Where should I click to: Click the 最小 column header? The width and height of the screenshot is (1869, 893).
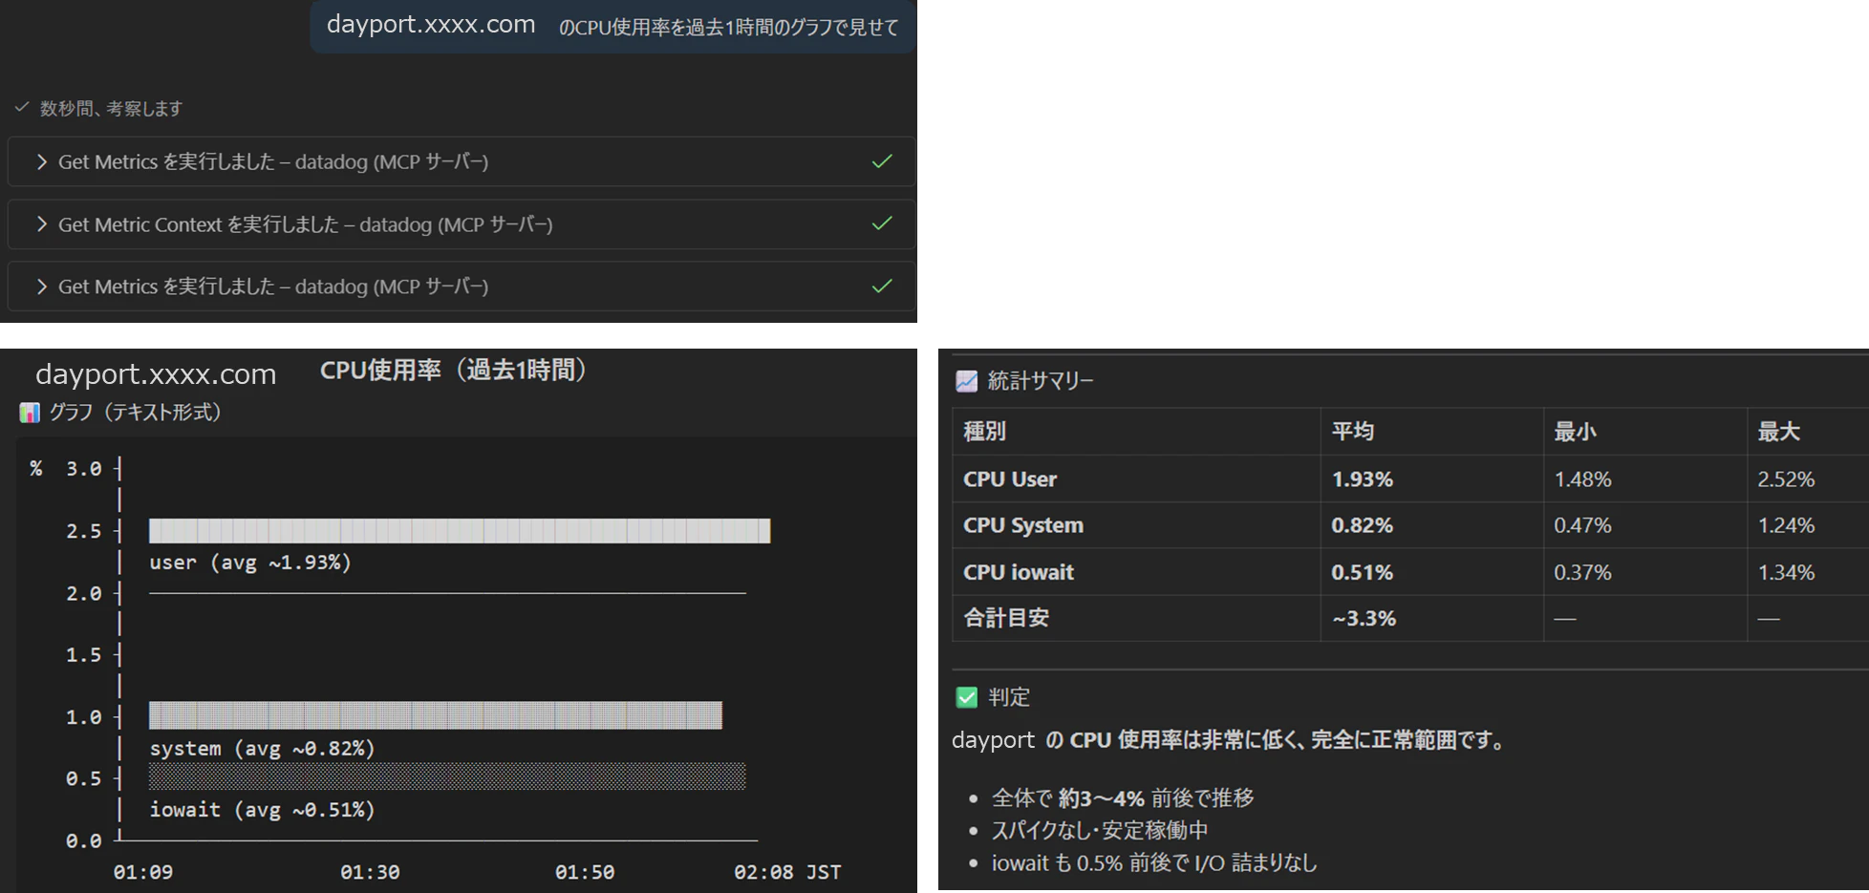tap(1575, 432)
